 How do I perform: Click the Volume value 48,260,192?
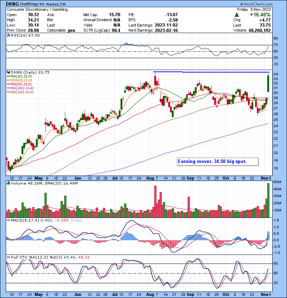[260, 31]
